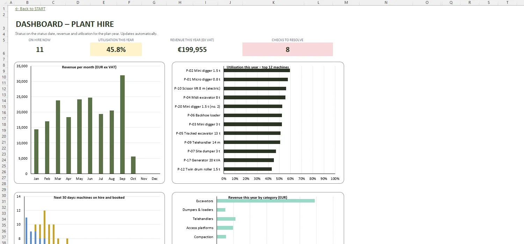Select the €199,955 revenue value
Image resolution: width=524 pixels, height=244 pixels.
tap(192, 49)
